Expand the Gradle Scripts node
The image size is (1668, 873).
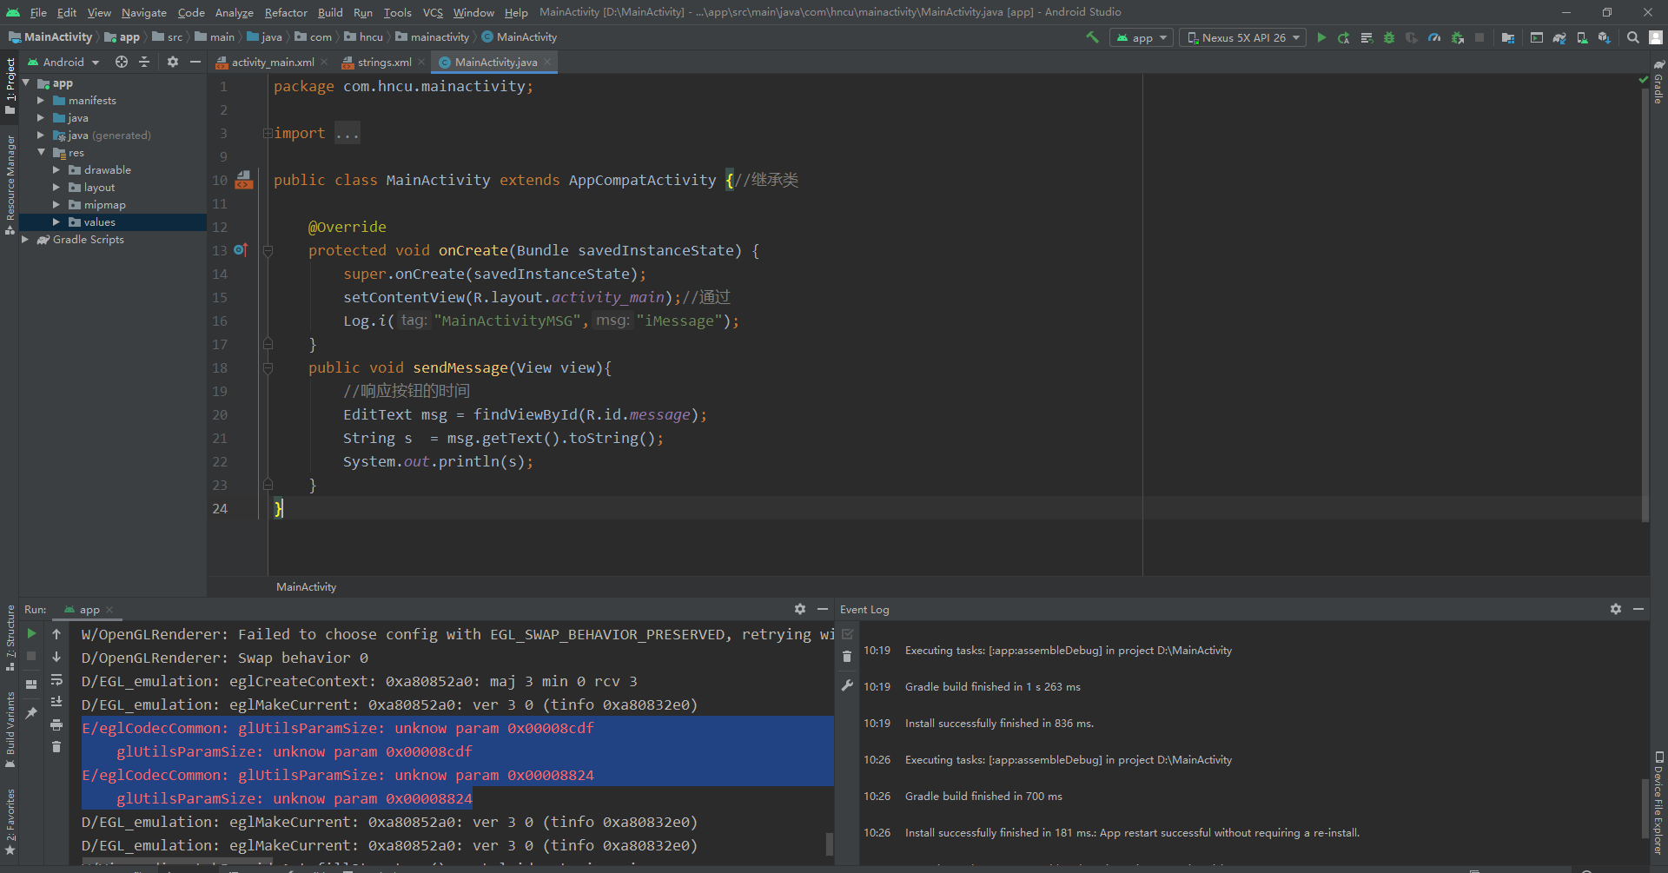(x=25, y=240)
